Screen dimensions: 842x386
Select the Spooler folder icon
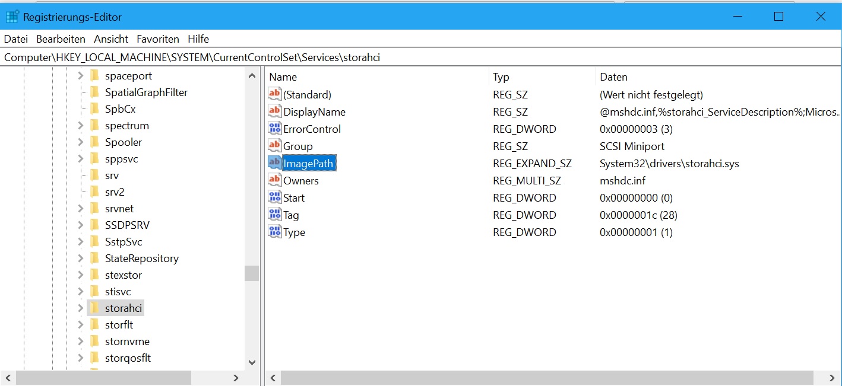point(94,142)
